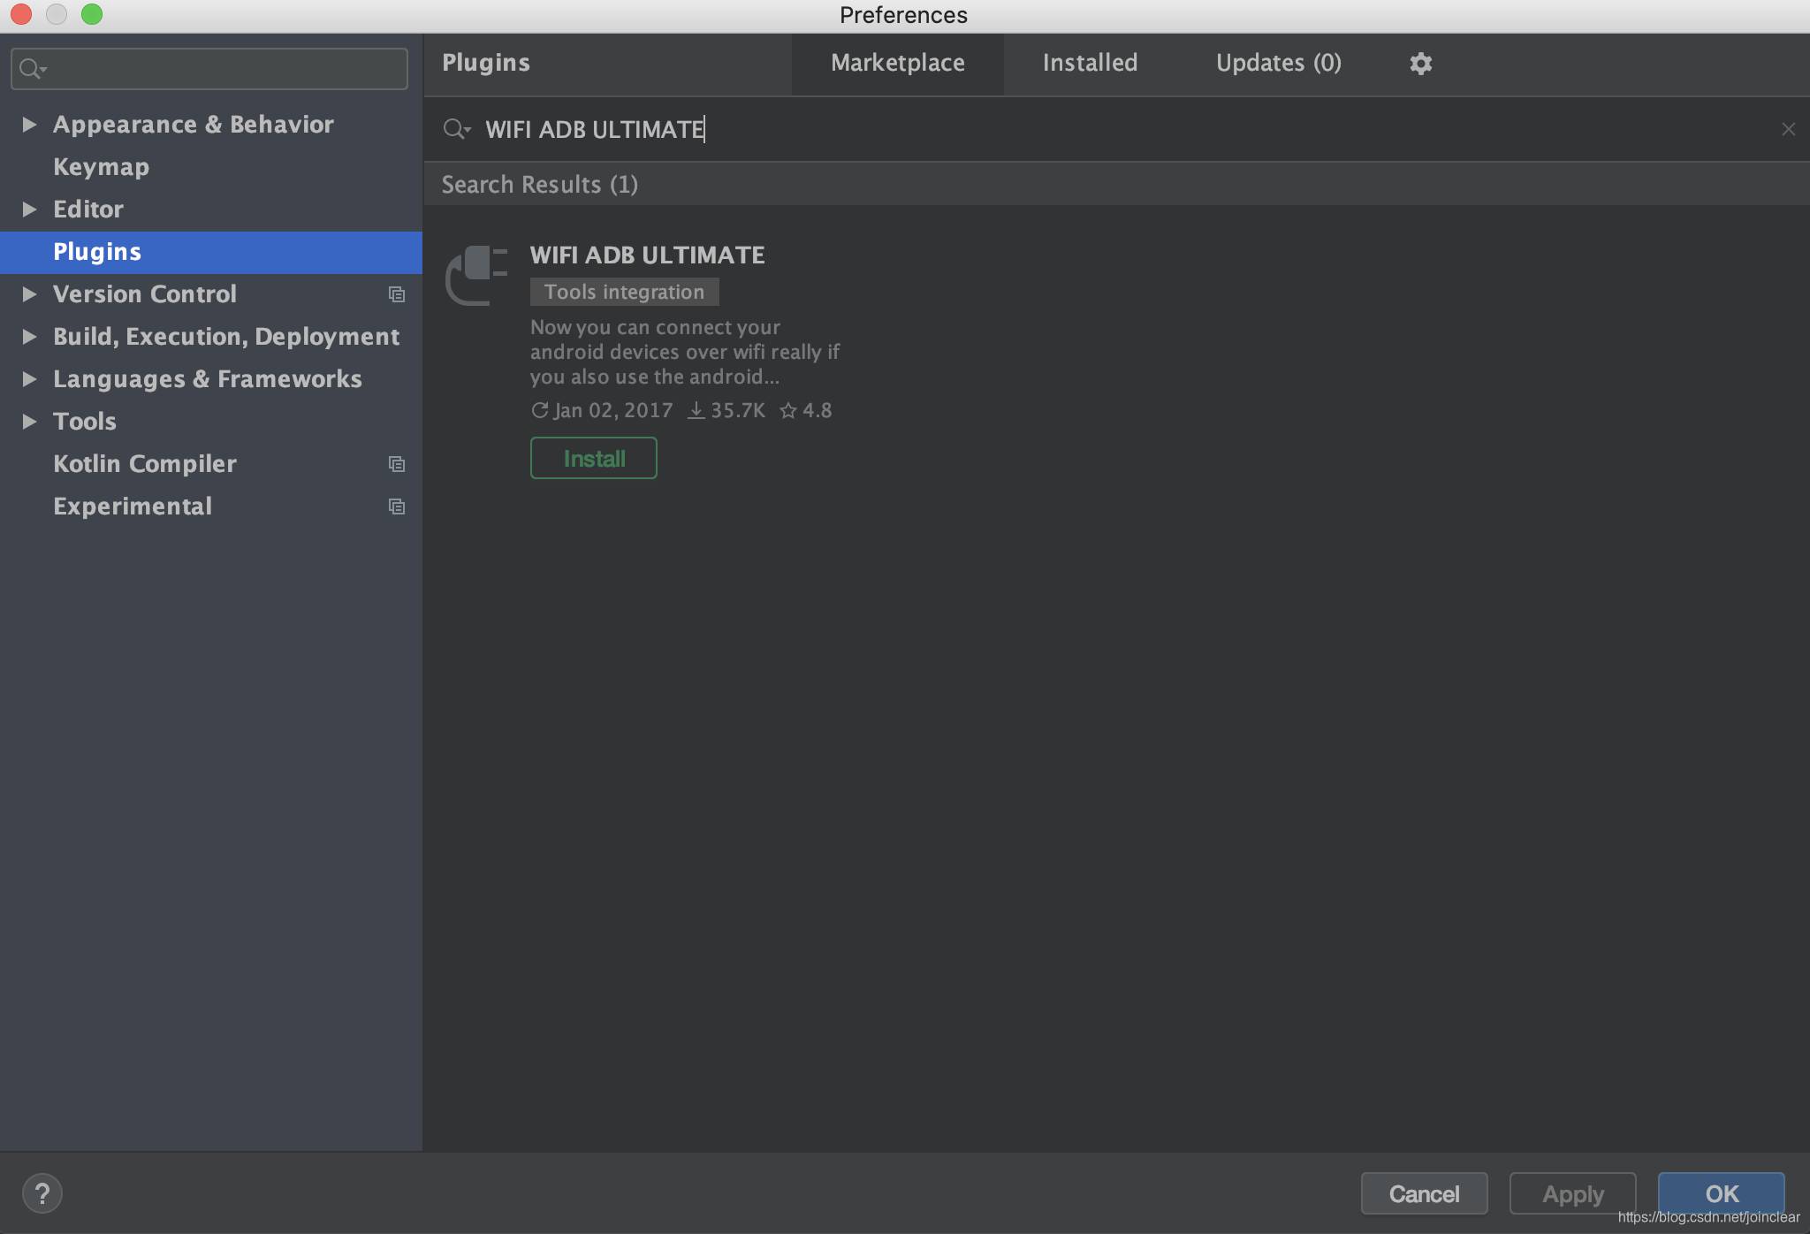Expand the Tools settings section
Viewport: 1810px width, 1234px height.
(29, 422)
